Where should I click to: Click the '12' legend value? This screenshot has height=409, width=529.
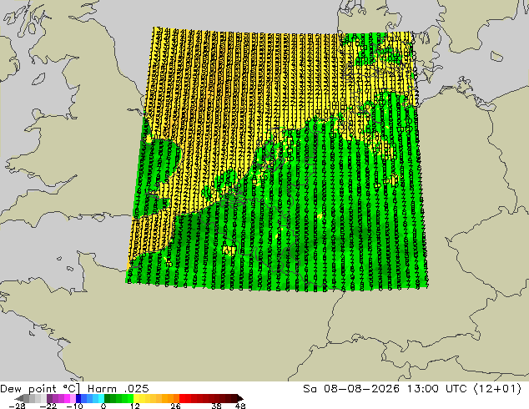coord(135,406)
